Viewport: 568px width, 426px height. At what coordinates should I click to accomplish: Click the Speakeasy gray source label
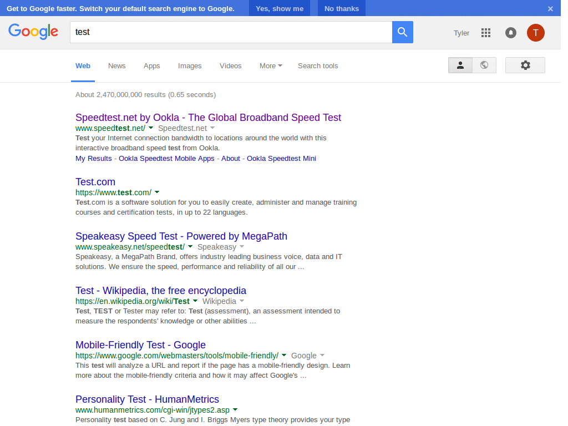[x=217, y=247]
